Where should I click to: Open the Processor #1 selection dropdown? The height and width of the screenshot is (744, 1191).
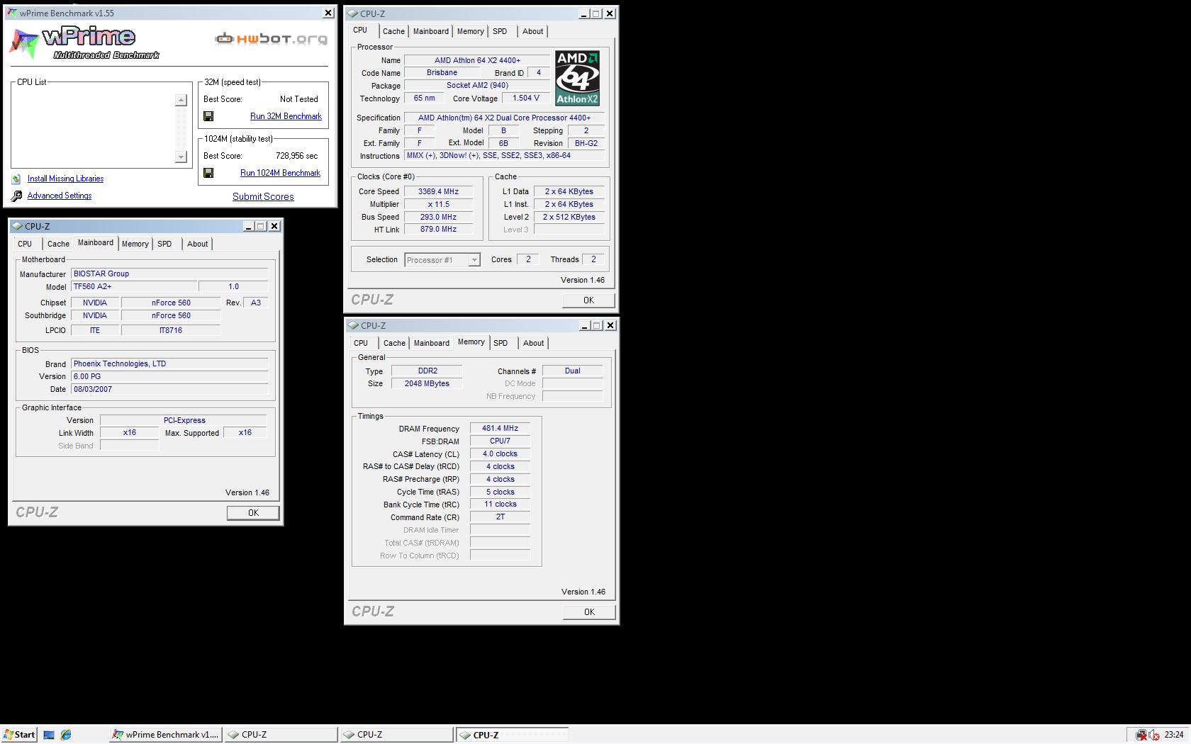pos(474,260)
